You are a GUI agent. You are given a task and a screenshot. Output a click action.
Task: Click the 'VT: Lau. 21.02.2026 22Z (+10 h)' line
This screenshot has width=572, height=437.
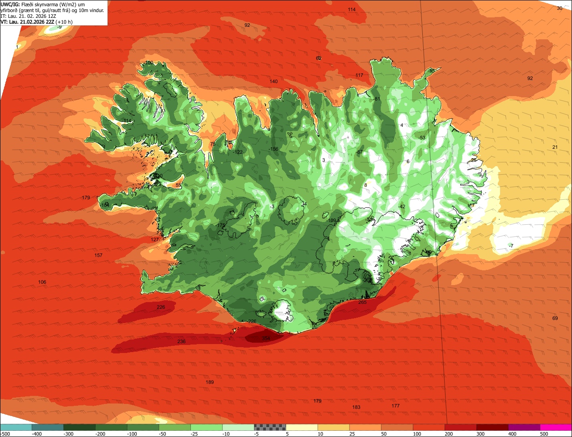point(37,21)
